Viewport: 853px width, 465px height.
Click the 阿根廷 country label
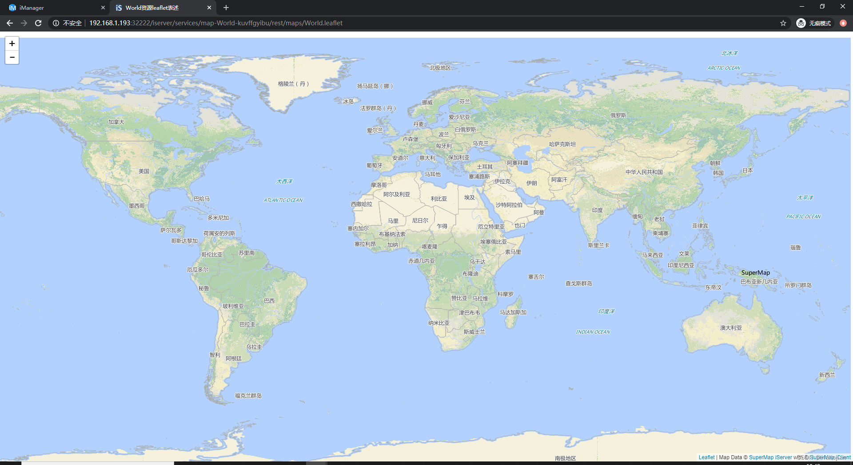click(234, 359)
